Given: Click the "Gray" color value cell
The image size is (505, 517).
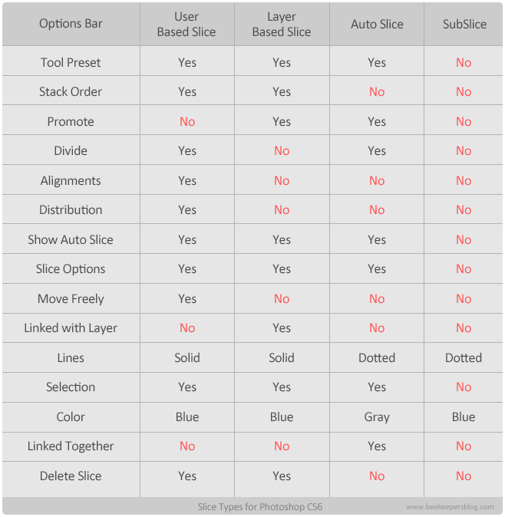Looking at the screenshot, I should [x=377, y=417].
